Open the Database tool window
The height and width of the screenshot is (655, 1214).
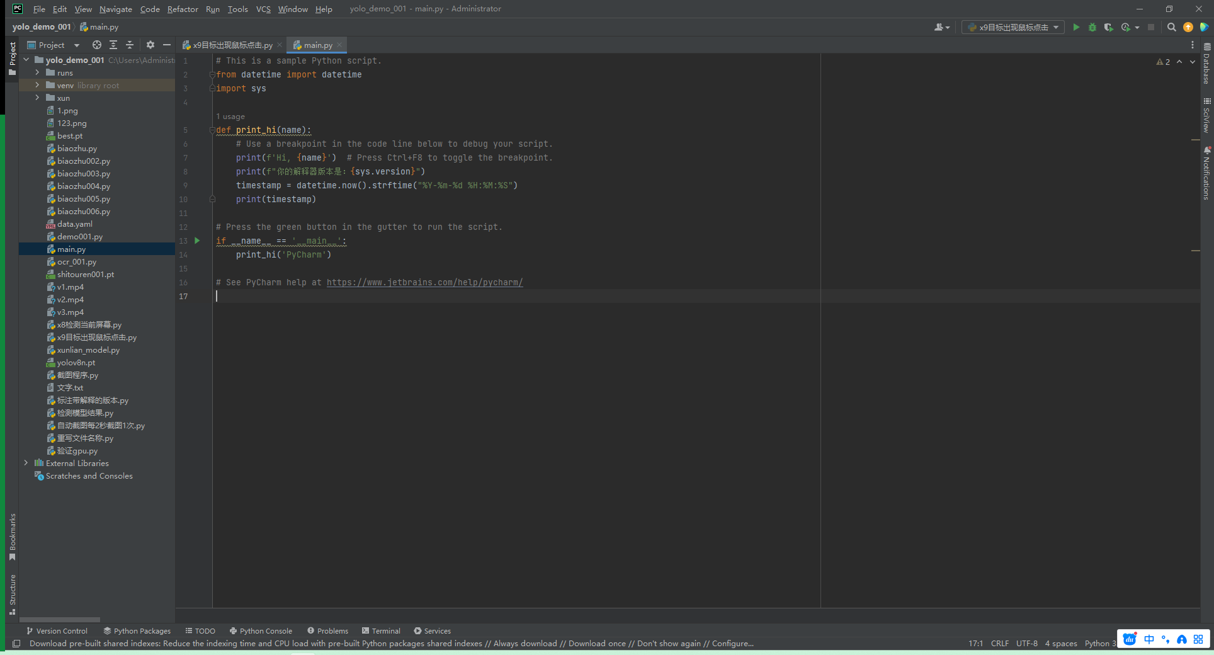point(1206,64)
